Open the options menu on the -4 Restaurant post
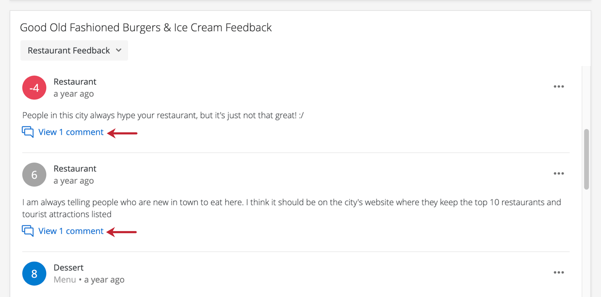Image resolution: width=601 pixels, height=297 pixels. tap(559, 86)
